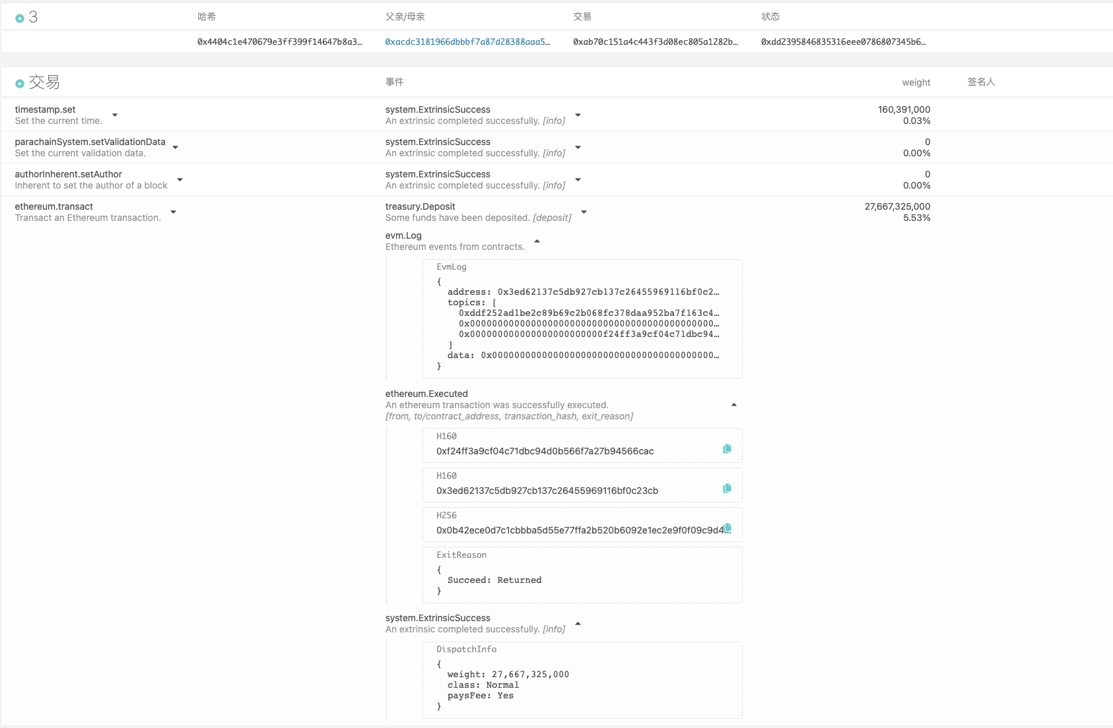Click the 5.53% weight percentage
Viewport: 1113px width, 728px height.
pos(916,218)
